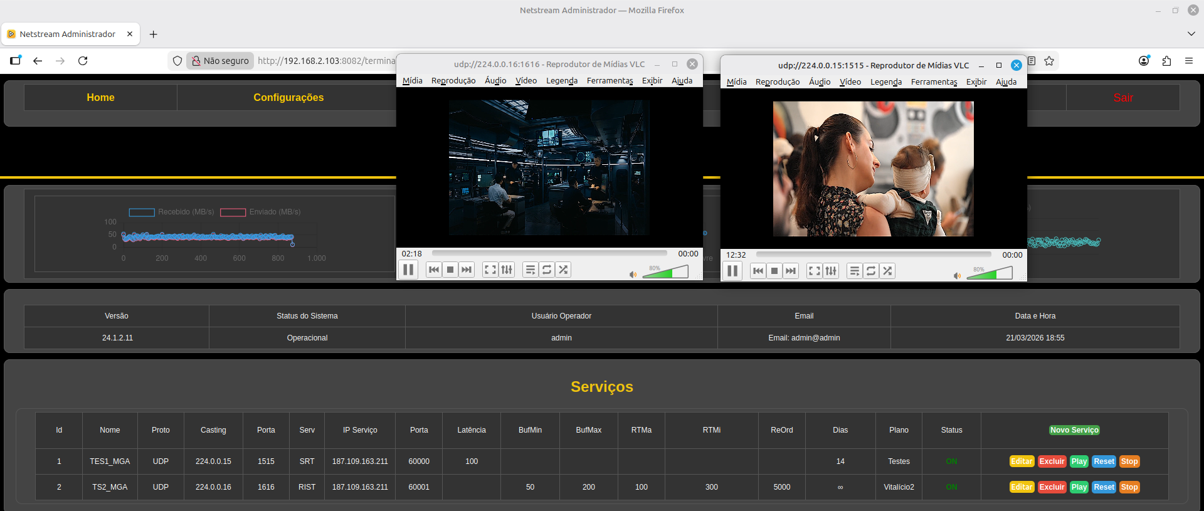Show playlist in left VLC window
The image size is (1204, 511).
[531, 270]
